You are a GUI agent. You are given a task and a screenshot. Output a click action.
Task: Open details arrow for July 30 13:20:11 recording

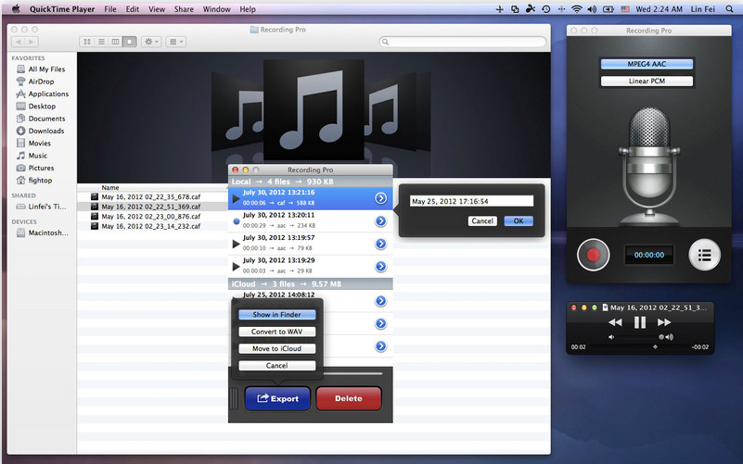(x=380, y=220)
